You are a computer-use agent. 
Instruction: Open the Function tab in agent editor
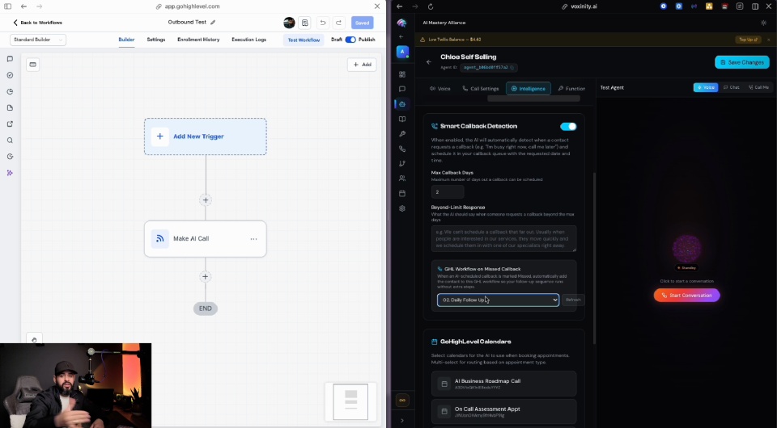pyautogui.click(x=571, y=89)
